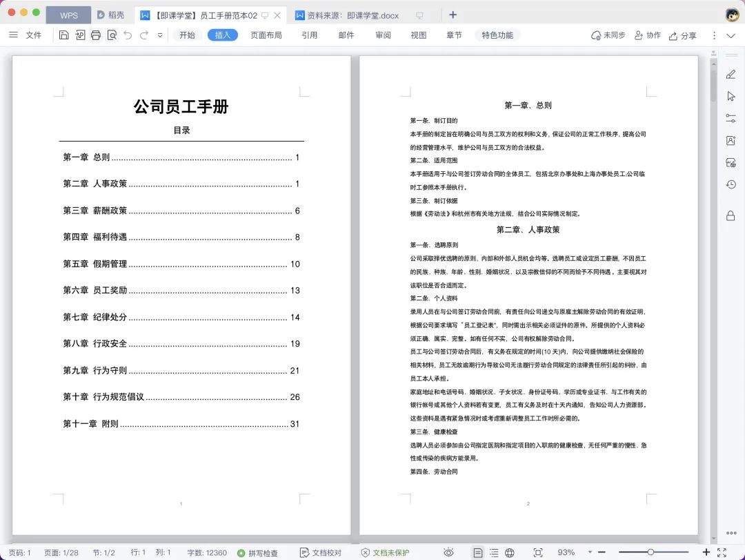Open the 视图 ribbon tab
The width and height of the screenshot is (745, 560).
419,35
